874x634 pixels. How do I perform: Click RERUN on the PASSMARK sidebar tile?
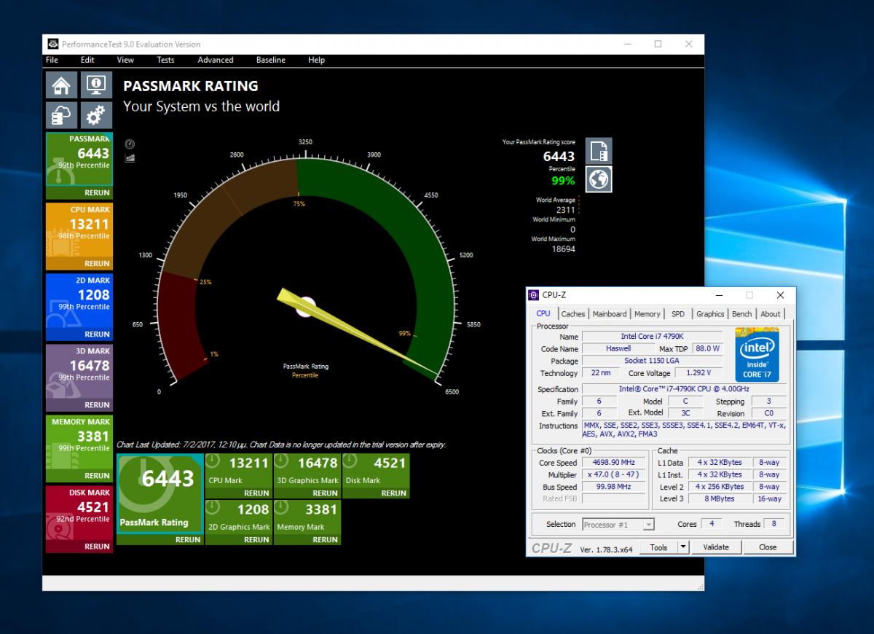click(97, 193)
